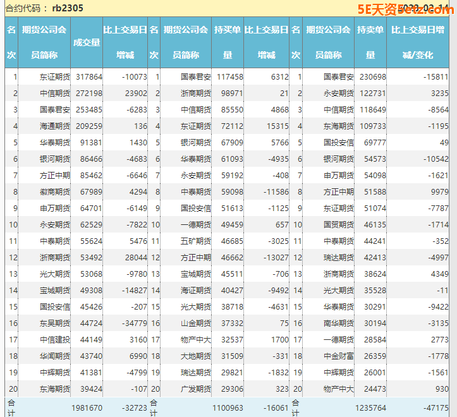Image resolution: width=457 pixels, height=417 pixels.
Task: Select long position change 15315
Action: (x=277, y=126)
